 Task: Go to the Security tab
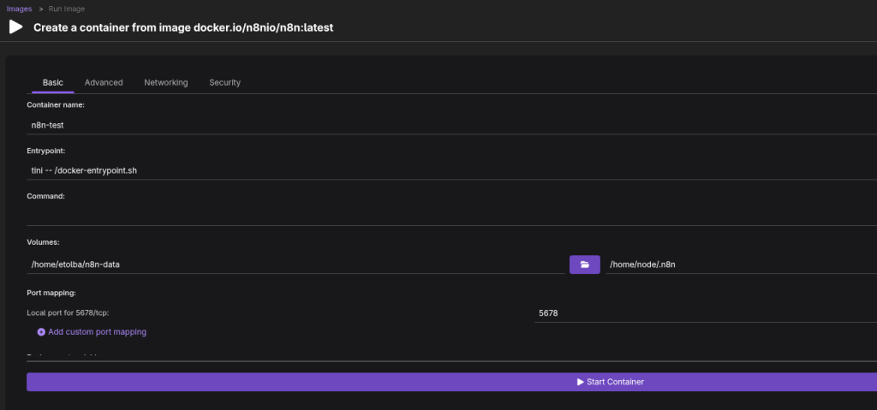click(224, 83)
